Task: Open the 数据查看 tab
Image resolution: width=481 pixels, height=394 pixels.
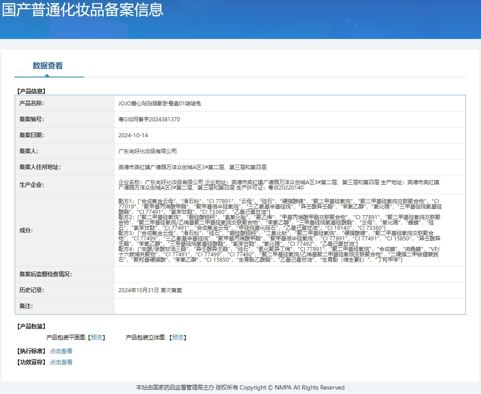Action: coord(48,66)
